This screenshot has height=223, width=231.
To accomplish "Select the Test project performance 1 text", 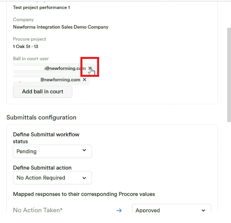I will [41, 8].
